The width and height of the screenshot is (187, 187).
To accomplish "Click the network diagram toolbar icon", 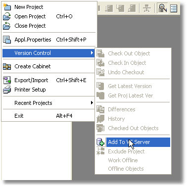I will (146, 8).
